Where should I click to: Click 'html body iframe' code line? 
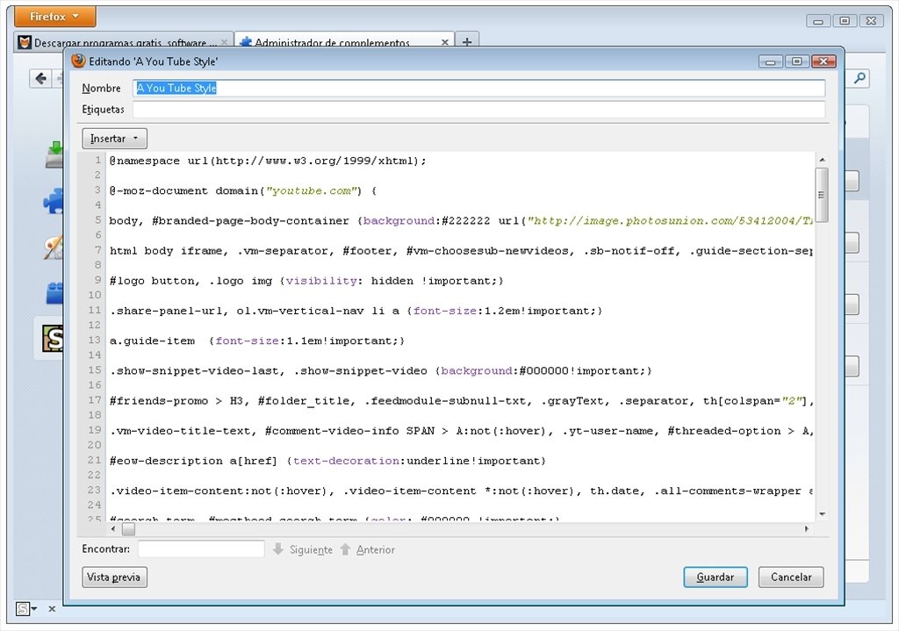pos(462,251)
